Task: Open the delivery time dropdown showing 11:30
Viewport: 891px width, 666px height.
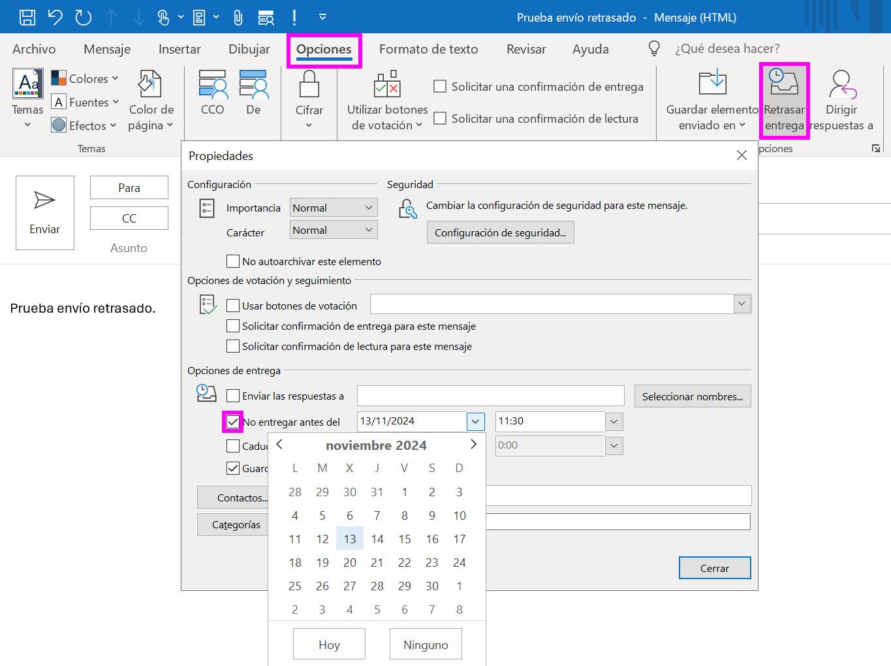Action: coord(613,421)
